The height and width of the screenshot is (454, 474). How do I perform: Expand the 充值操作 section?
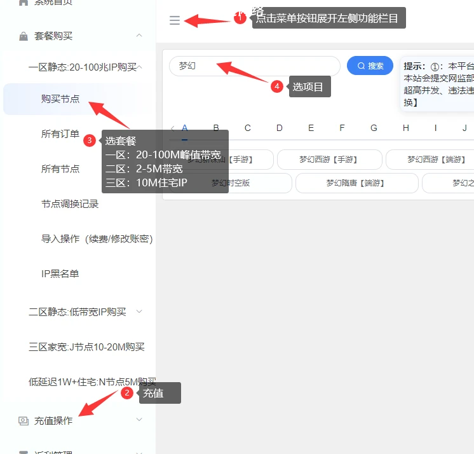139,420
